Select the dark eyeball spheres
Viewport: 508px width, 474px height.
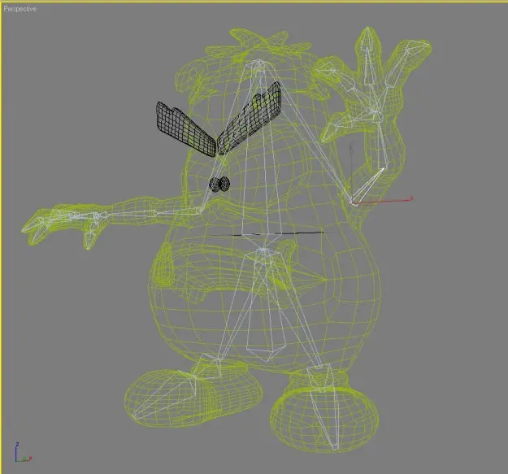(219, 184)
